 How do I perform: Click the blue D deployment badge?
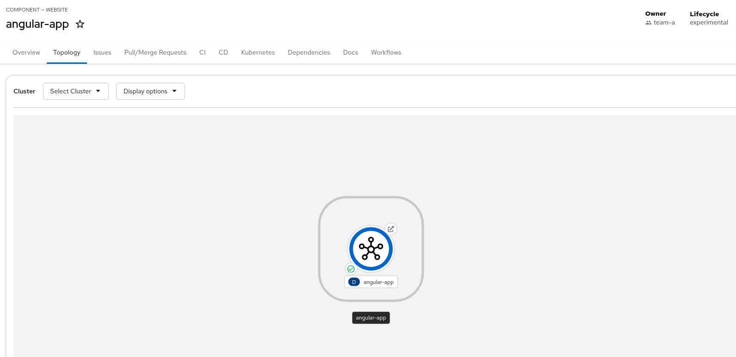[x=354, y=282]
